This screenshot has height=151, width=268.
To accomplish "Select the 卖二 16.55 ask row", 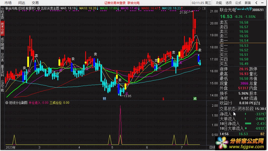I will point(243,36).
